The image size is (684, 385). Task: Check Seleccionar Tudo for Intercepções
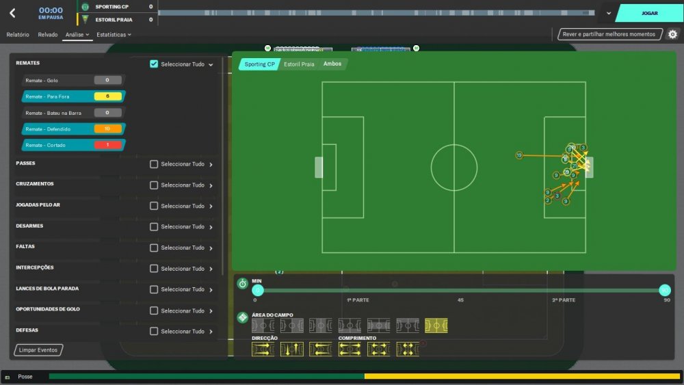(153, 269)
